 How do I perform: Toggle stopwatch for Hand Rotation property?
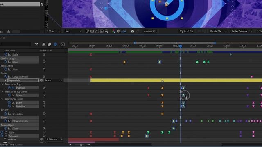(9, 106)
